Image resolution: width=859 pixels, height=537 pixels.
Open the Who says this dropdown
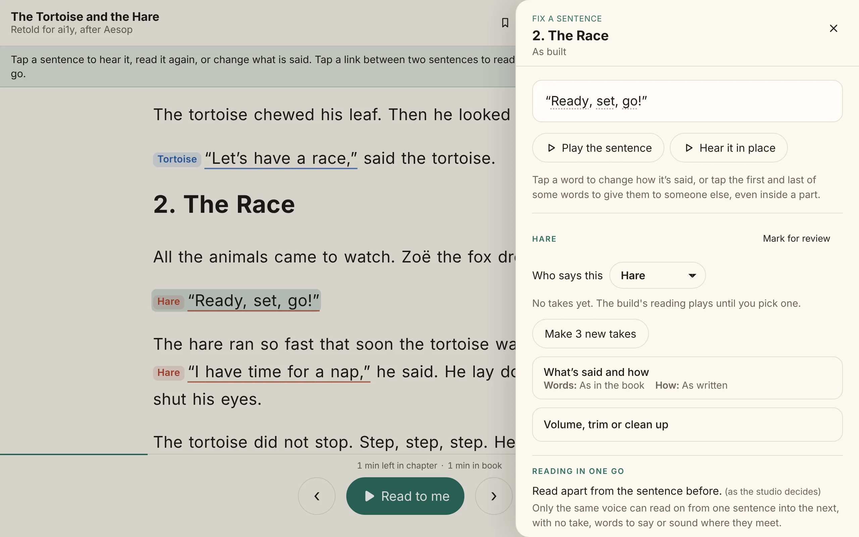(x=657, y=275)
